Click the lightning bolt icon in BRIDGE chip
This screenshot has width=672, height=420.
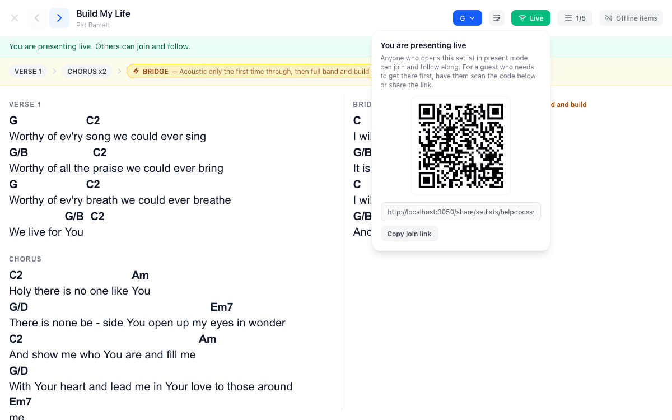(136, 71)
